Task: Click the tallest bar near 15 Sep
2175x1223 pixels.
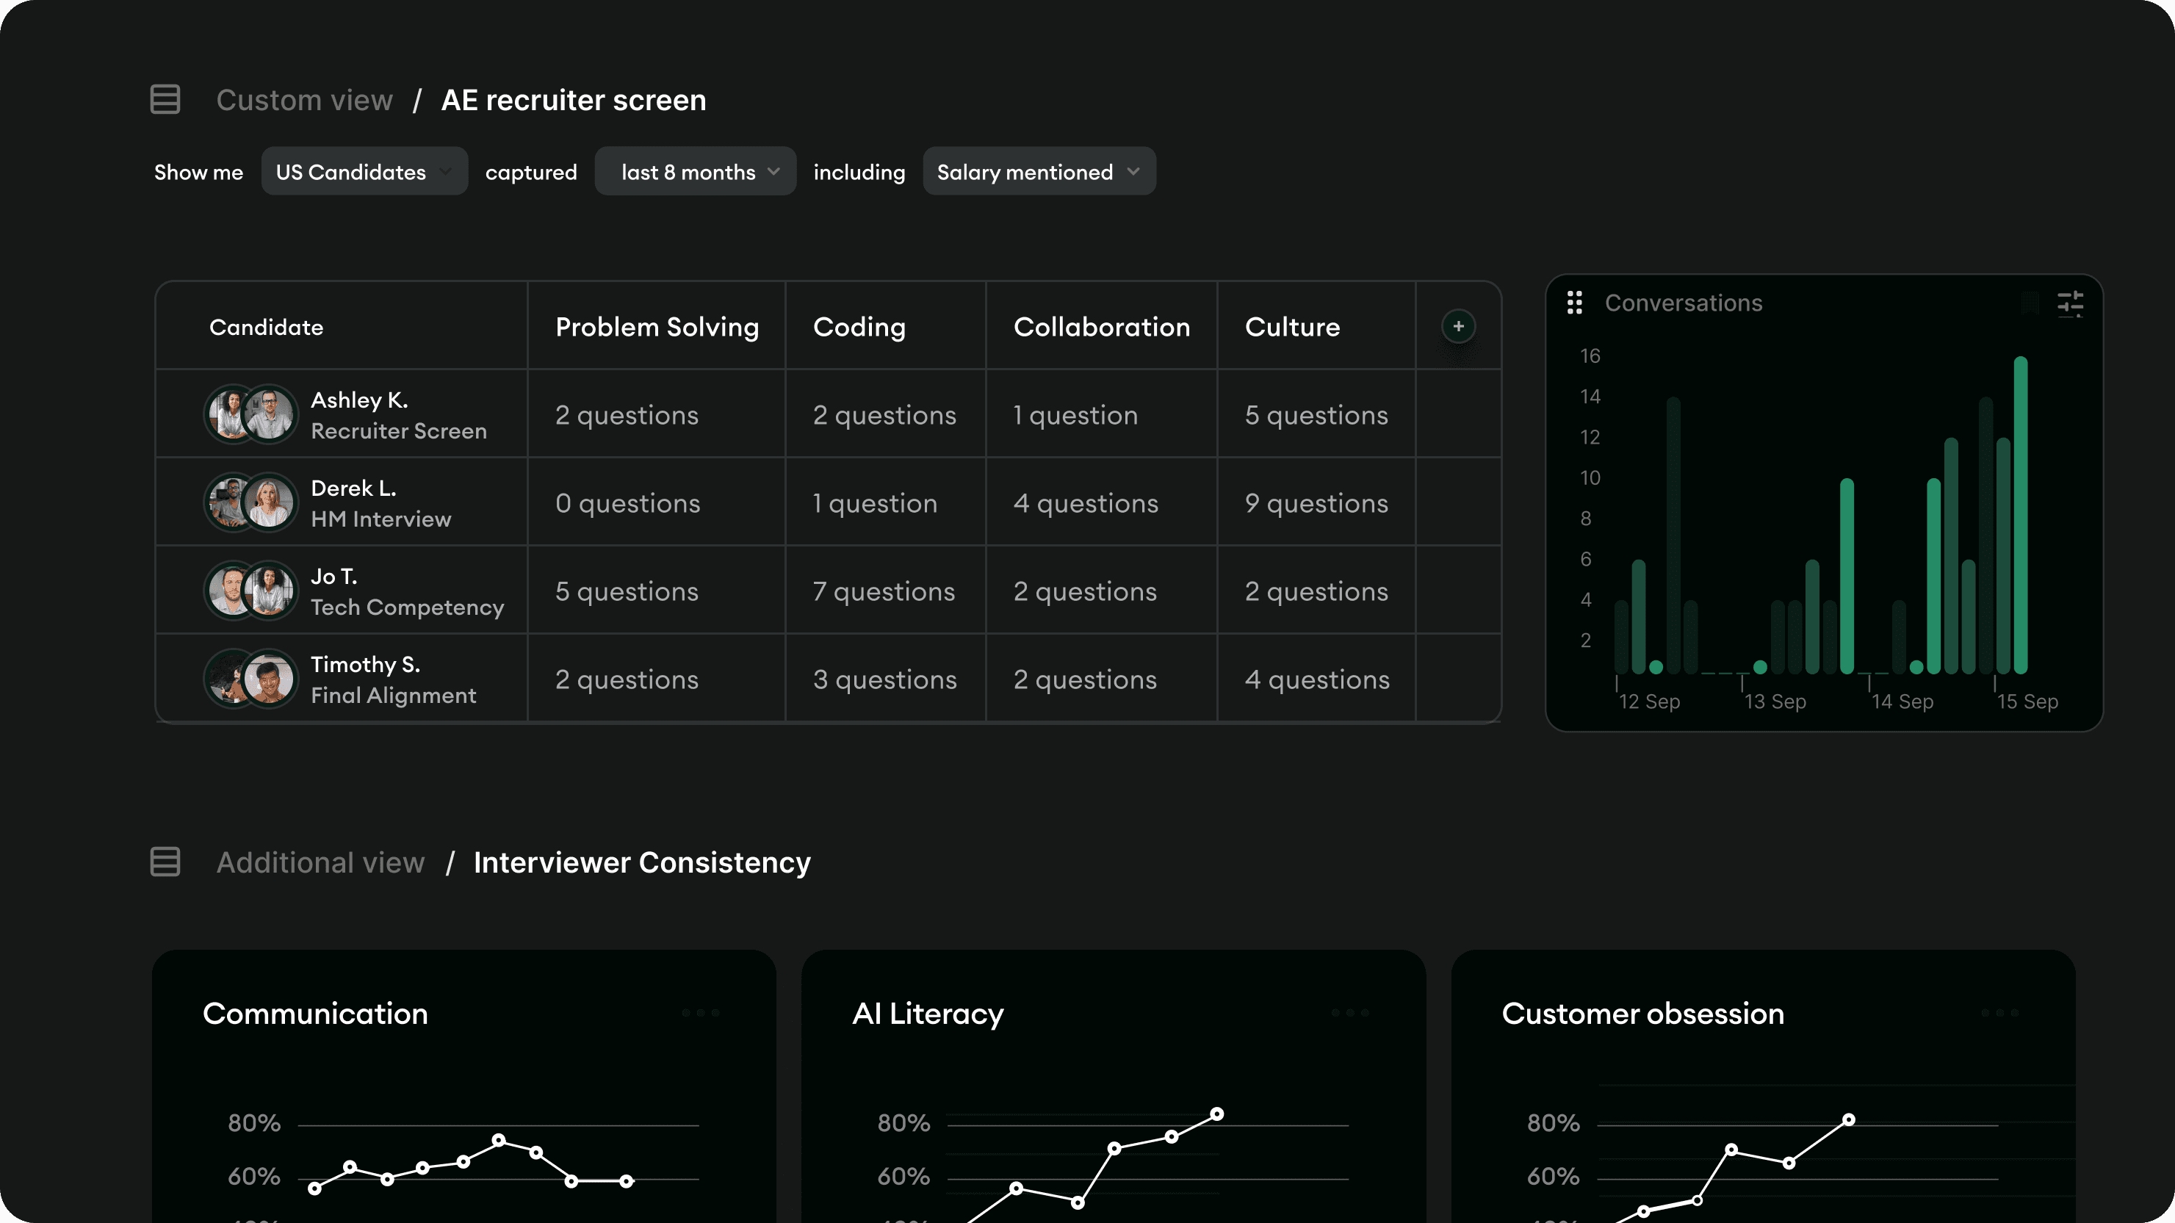Action: click(x=2020, y=515)
